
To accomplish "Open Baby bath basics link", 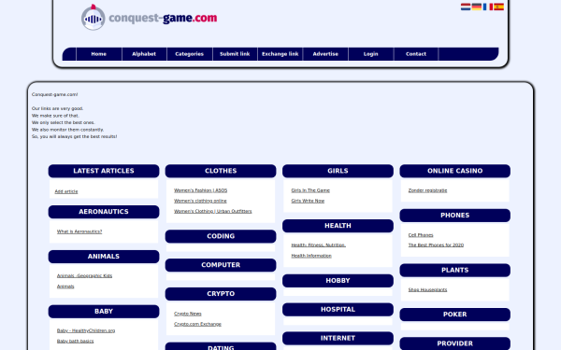I will click(x=75, y=341).
